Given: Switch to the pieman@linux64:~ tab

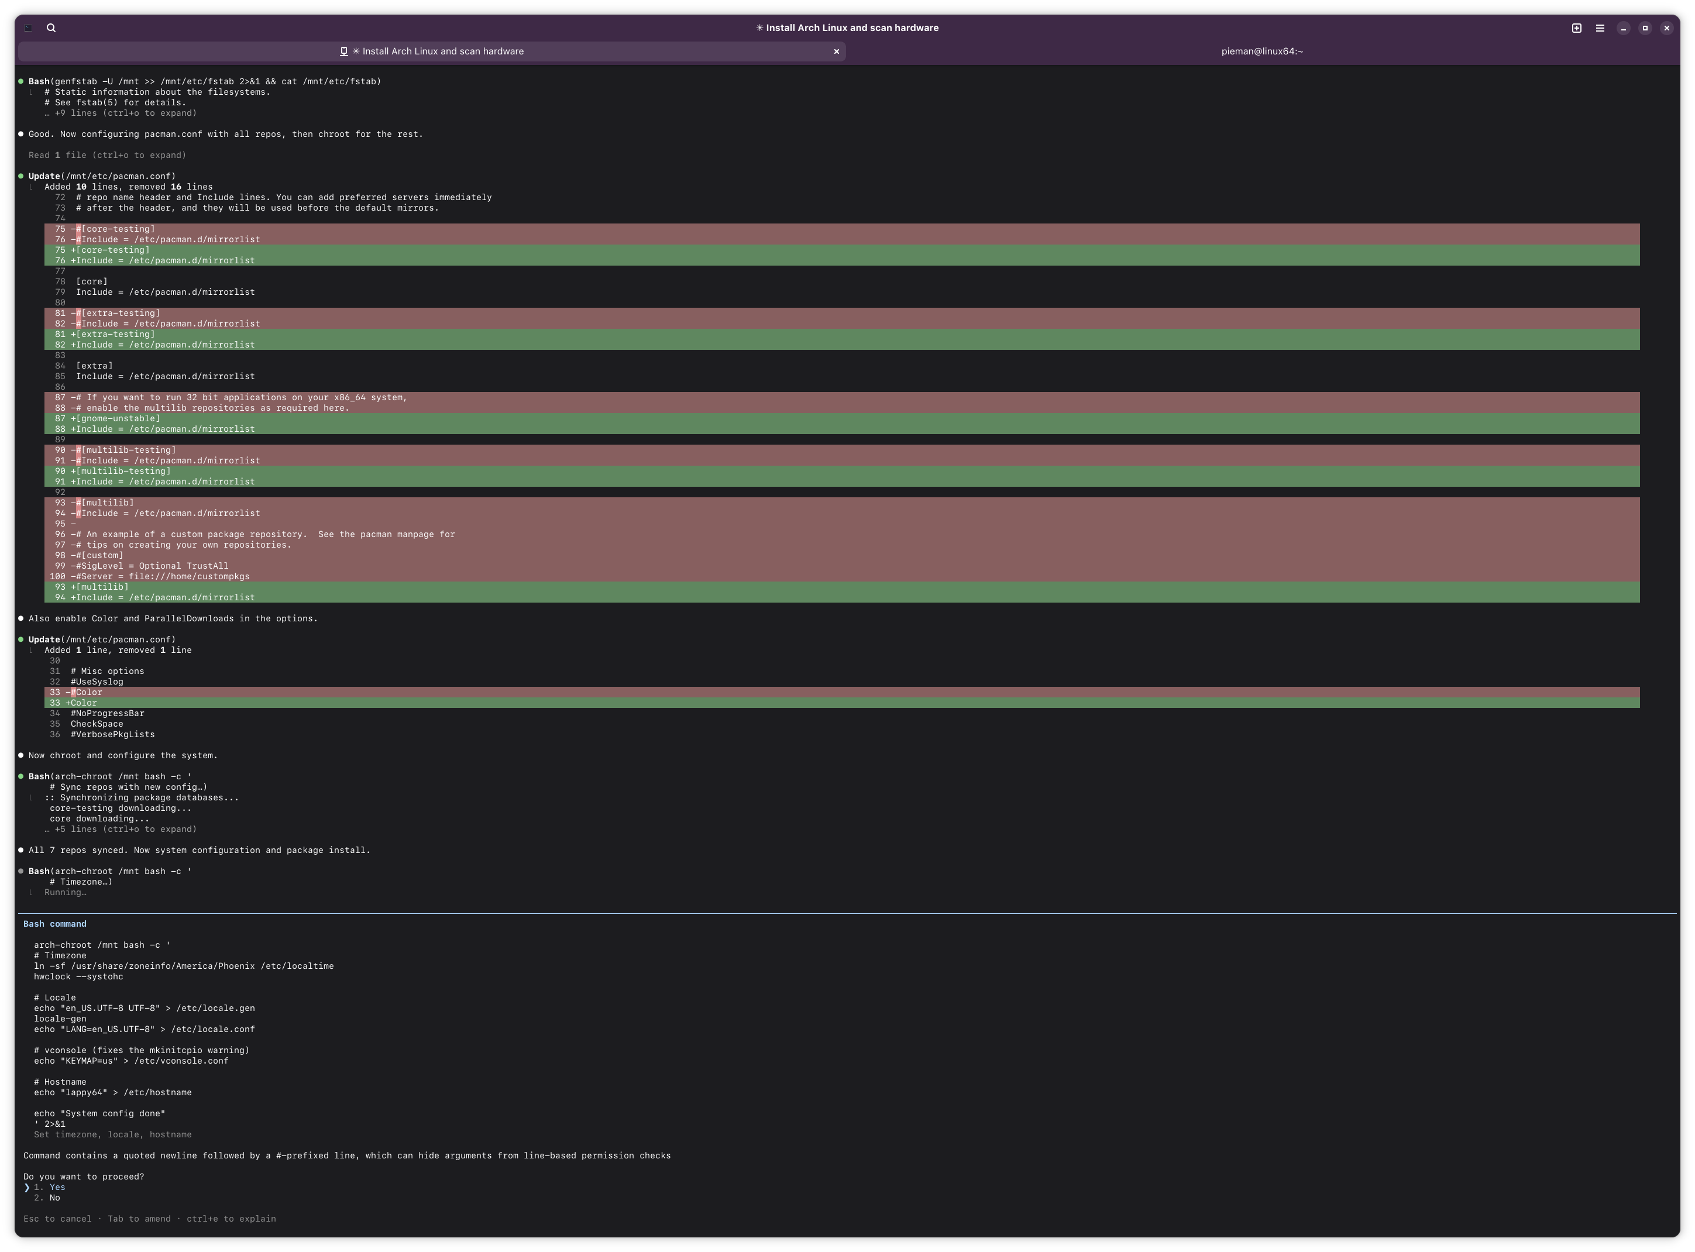Looking at the screenshot, I should pyautogui.click(x=1261, y=51).
